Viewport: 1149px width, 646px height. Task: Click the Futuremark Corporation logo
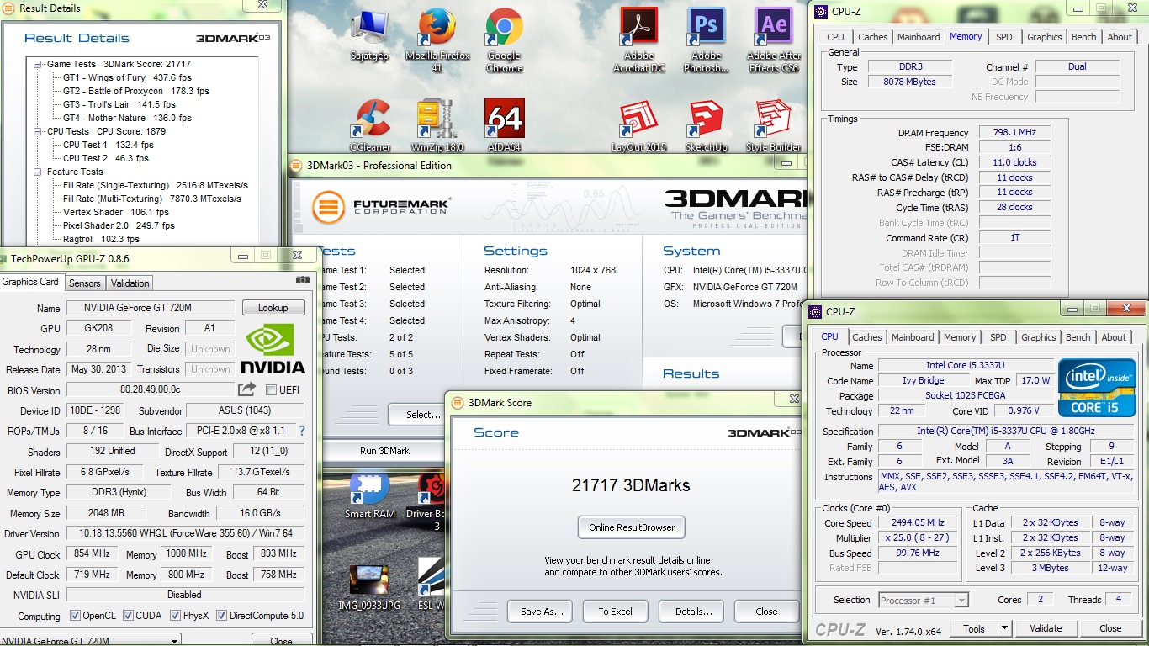[x=381, y=207]
